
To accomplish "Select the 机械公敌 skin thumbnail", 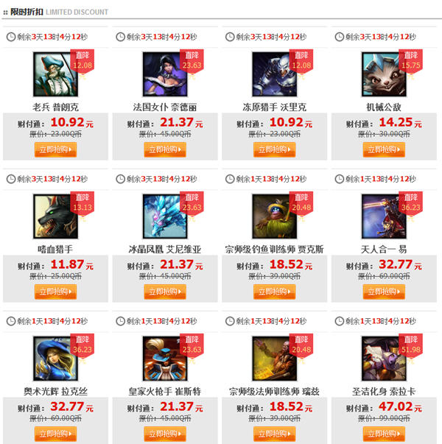I will point(384,74).
